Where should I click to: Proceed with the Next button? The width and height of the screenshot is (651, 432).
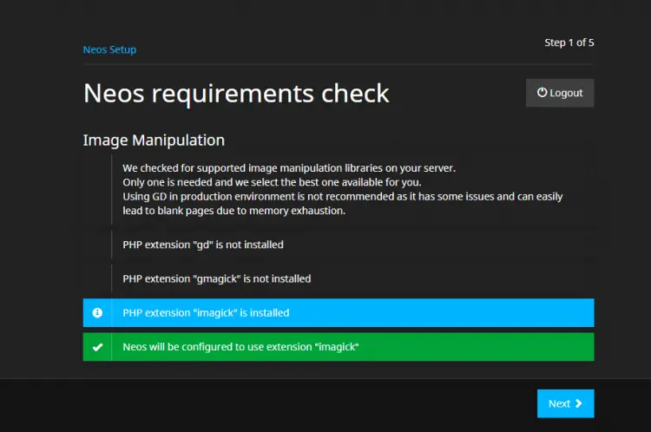pos(565,403)
